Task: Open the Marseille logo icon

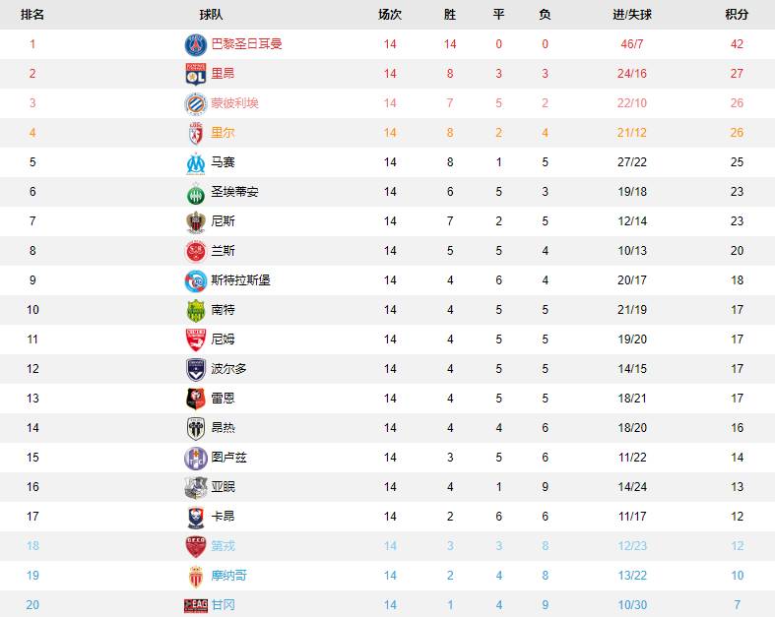Action: point(196,163)
